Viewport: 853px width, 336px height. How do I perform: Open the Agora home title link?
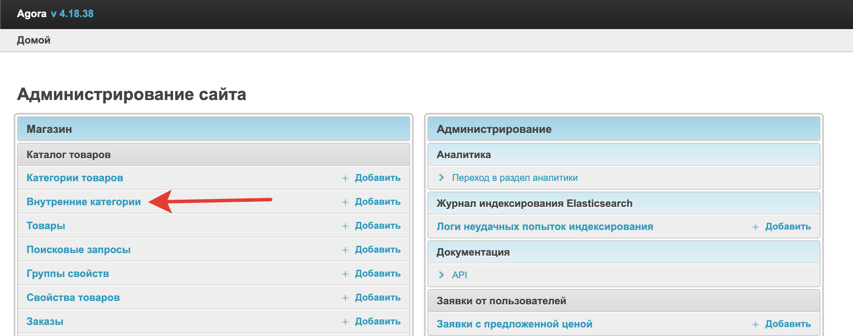coord(32,14)
